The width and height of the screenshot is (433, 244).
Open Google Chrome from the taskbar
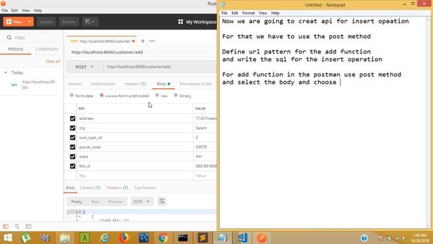163,238
